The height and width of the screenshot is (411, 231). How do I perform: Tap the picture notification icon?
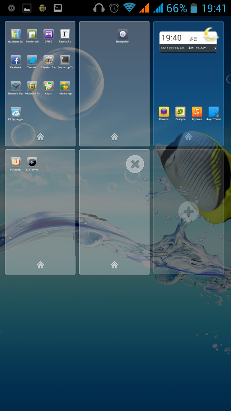pyautogui.click(x=27, y=8)
